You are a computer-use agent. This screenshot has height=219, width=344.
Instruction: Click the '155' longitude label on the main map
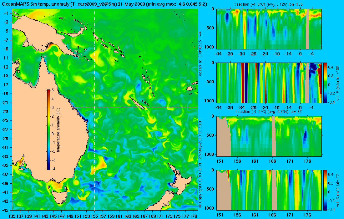(94, 216)
